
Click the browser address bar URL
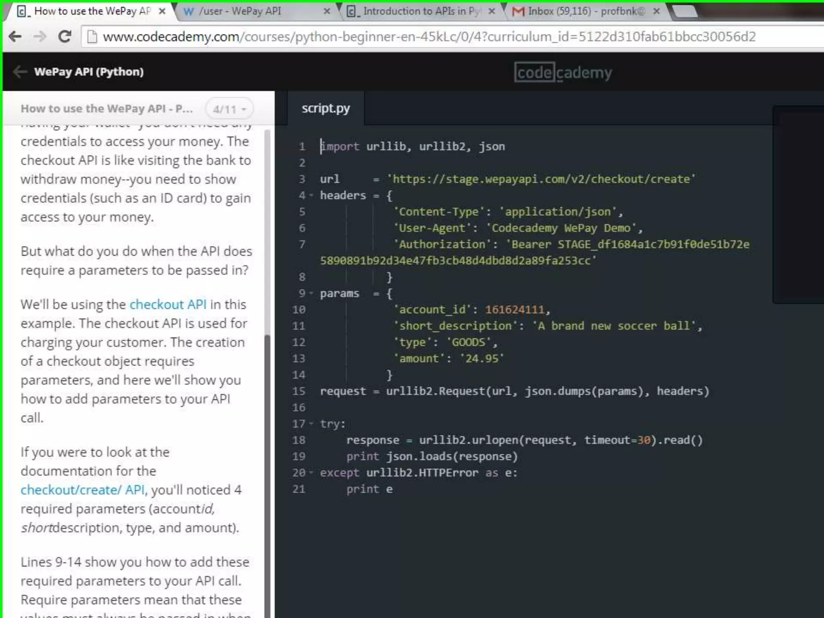pyautogui.click(x=429, y=37)
